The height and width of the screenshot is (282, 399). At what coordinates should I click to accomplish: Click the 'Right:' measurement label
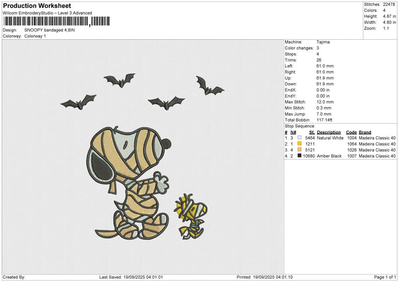[291, 72]
